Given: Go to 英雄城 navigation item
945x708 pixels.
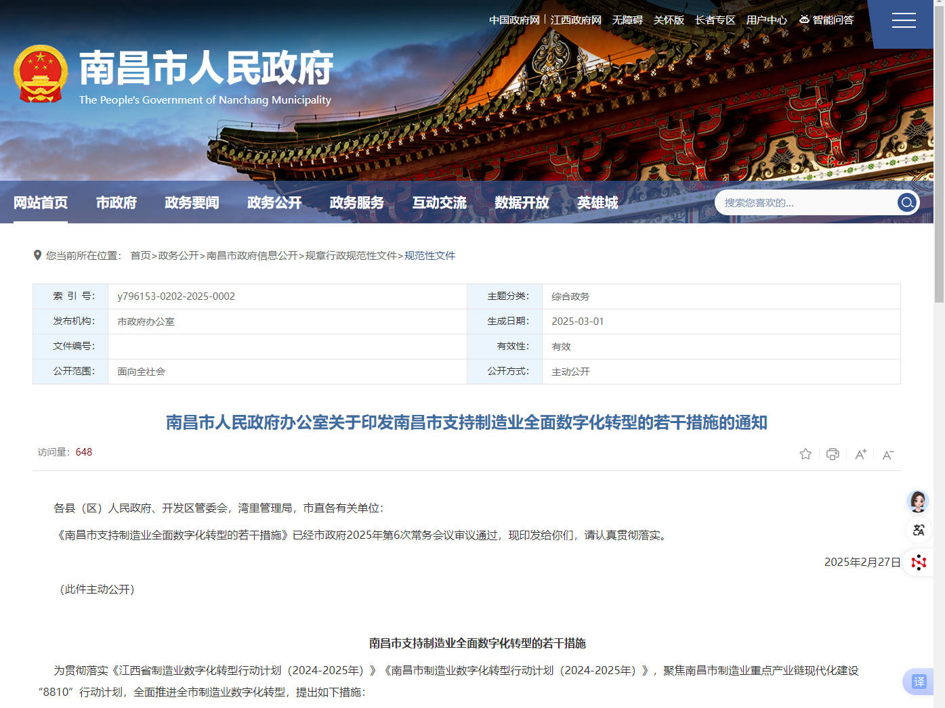Looking at the screenshot, I should [x=597, y=202].
